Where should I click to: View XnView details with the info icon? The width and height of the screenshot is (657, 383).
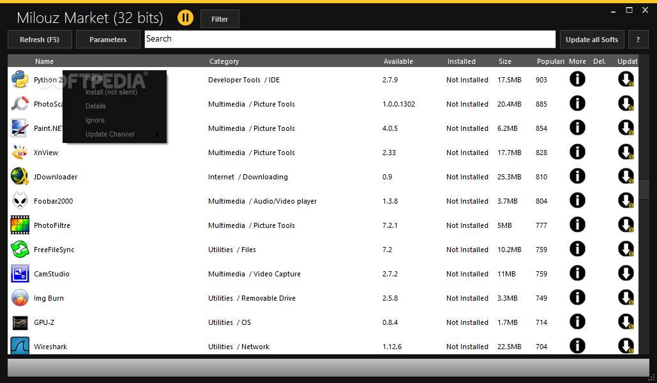point(577,152)
